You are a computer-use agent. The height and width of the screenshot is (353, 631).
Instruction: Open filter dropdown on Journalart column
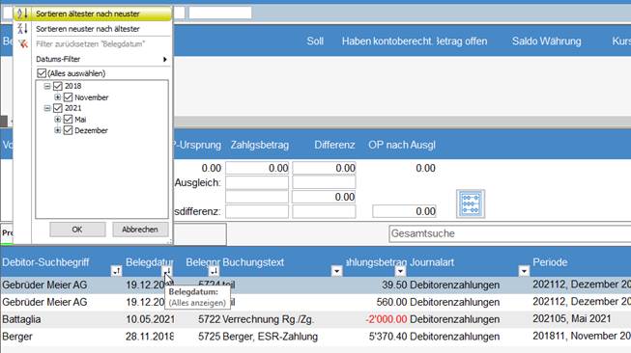tap(524, 271)
